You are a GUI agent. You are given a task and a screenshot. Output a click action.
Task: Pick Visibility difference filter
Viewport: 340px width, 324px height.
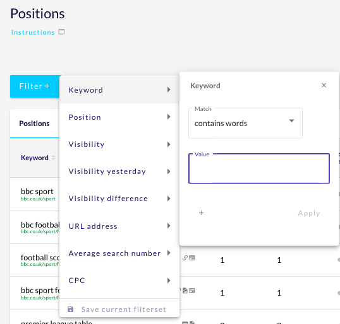point(119,199)
